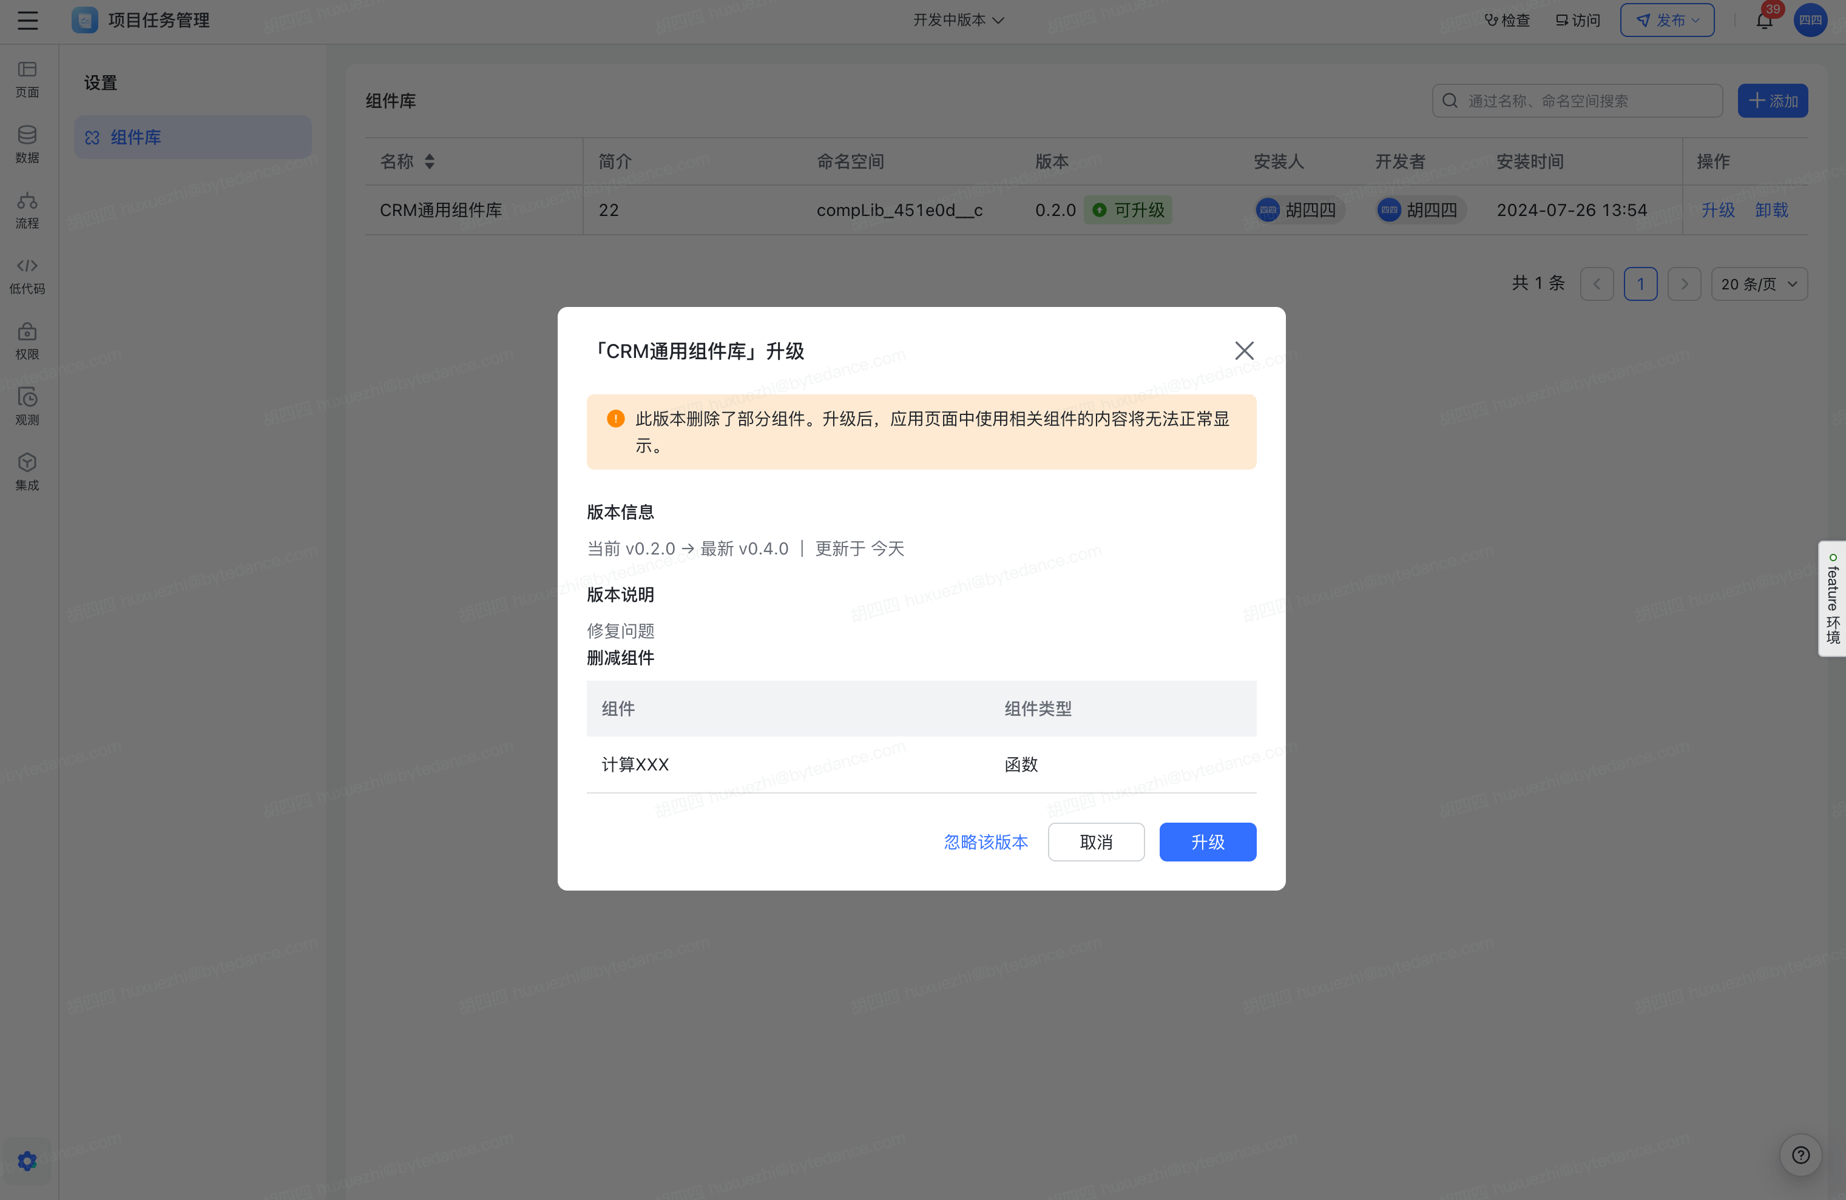Expand the 发布 publish dropdown
Screen dimensions: 1846x1200
tap(1667, 20)
